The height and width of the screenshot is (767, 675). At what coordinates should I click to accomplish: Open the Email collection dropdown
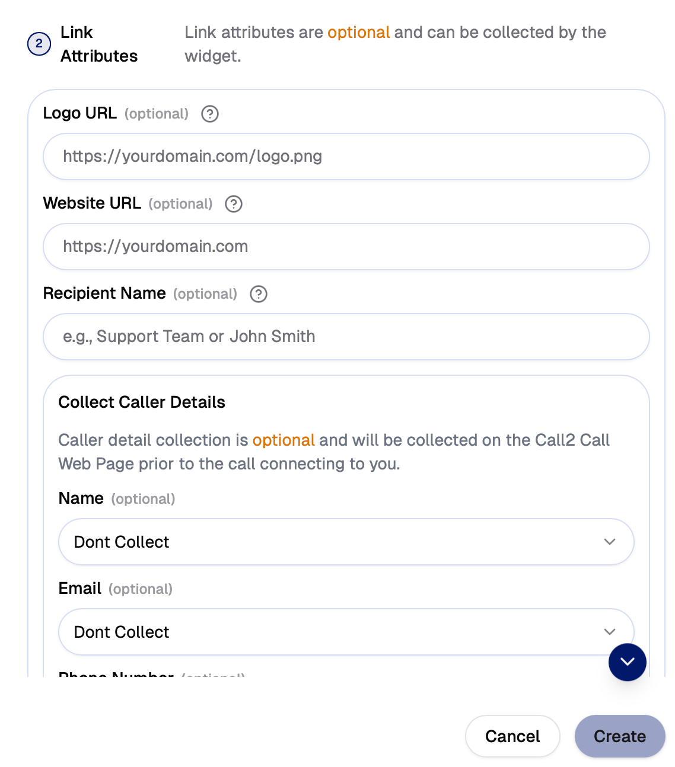[332, 632]
